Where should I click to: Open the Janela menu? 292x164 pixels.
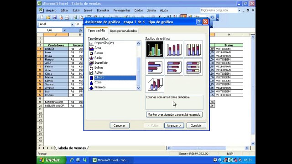click(x=151, y=10)
